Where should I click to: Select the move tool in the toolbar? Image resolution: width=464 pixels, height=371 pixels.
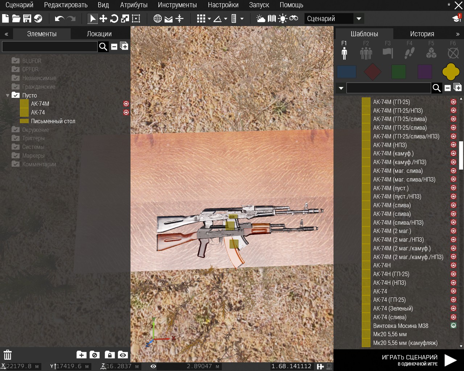click(x=103, y=18)
